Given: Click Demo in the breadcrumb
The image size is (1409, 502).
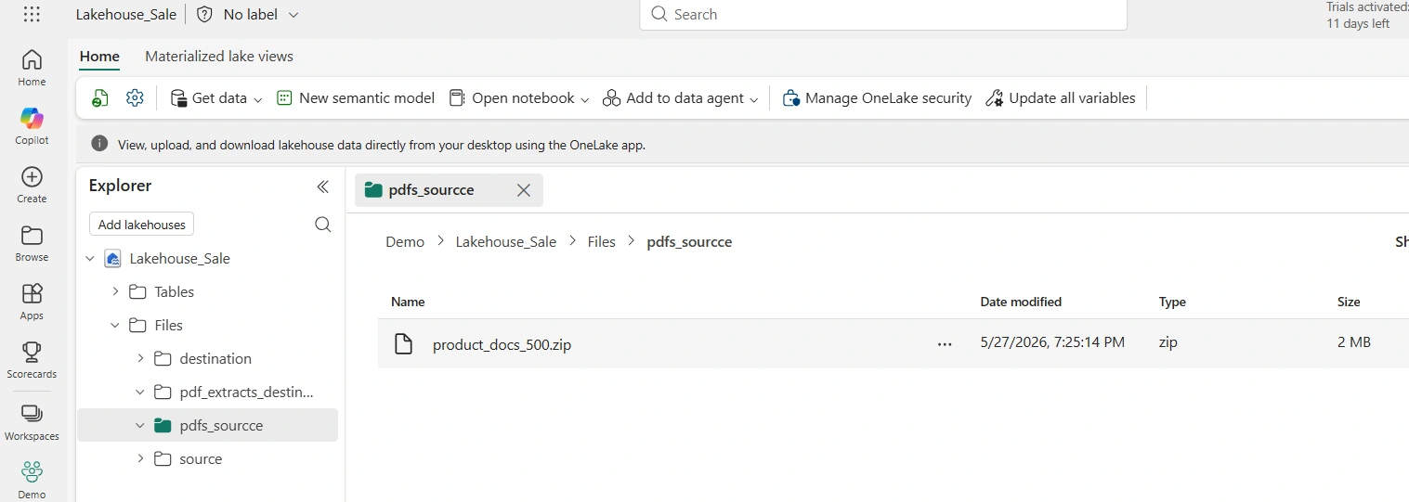Looking at the screenshot, I should point(405,242).
